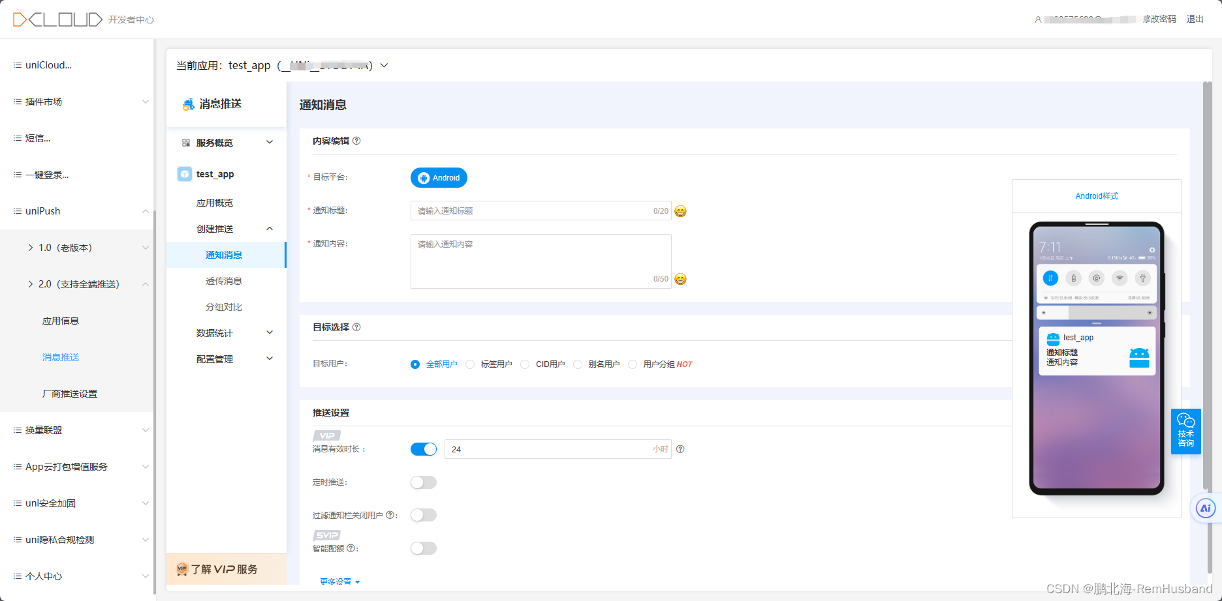Switch to the 透传消息 tab
The image size is (1222, 601).
point(223,281)
